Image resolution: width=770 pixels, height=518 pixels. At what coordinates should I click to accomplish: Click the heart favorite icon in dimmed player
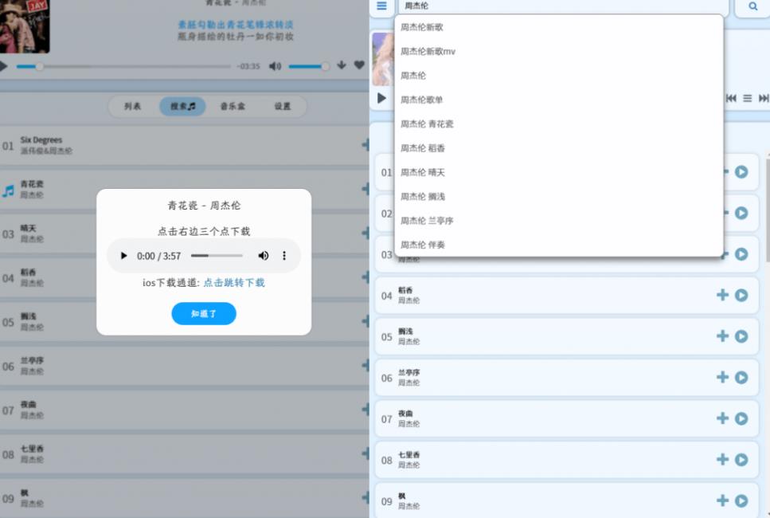[359, 65]
